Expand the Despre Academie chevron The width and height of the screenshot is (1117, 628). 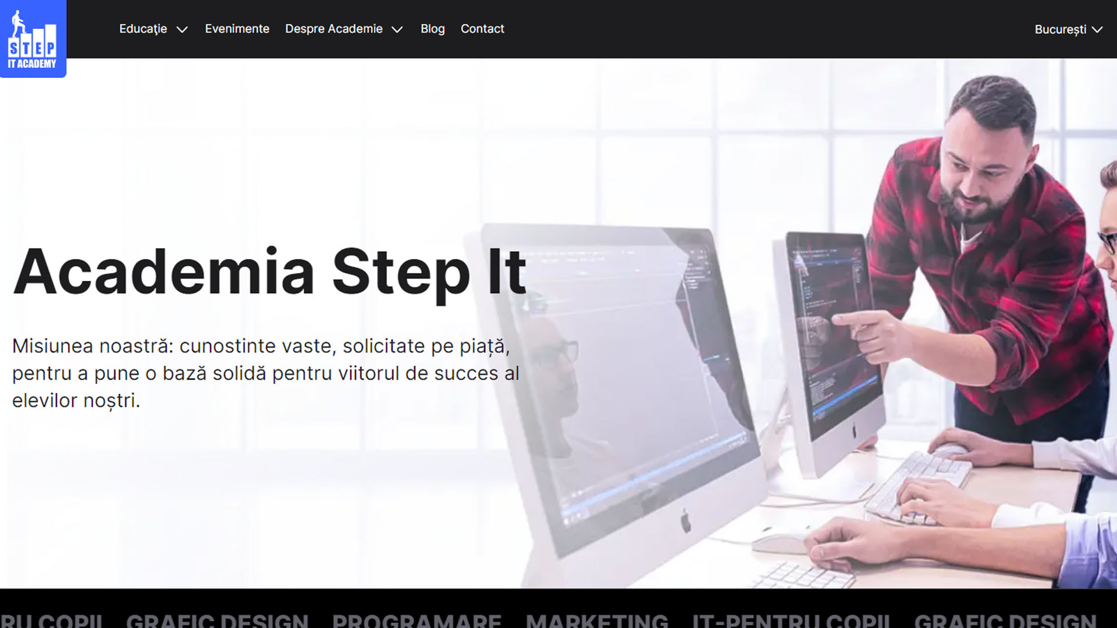click(397, 30)
